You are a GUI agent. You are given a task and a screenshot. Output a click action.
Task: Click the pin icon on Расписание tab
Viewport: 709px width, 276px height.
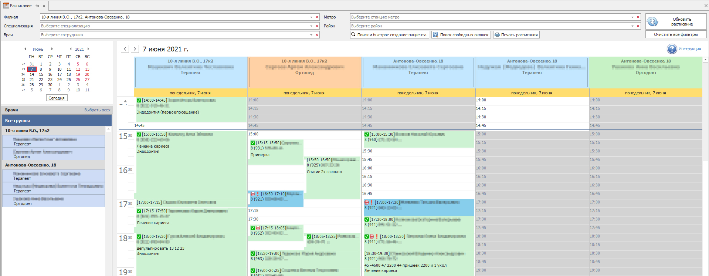coord(37,6)
